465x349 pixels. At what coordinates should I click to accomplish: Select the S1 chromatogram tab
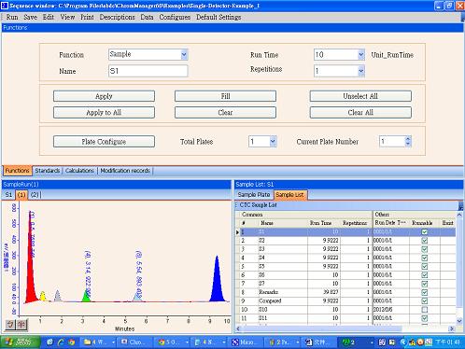point(8,195)
